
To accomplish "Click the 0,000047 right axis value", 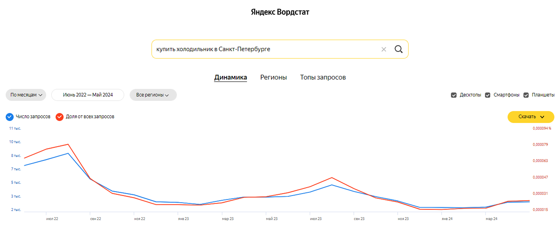I will pyautogui.click(x=540, y=177).
